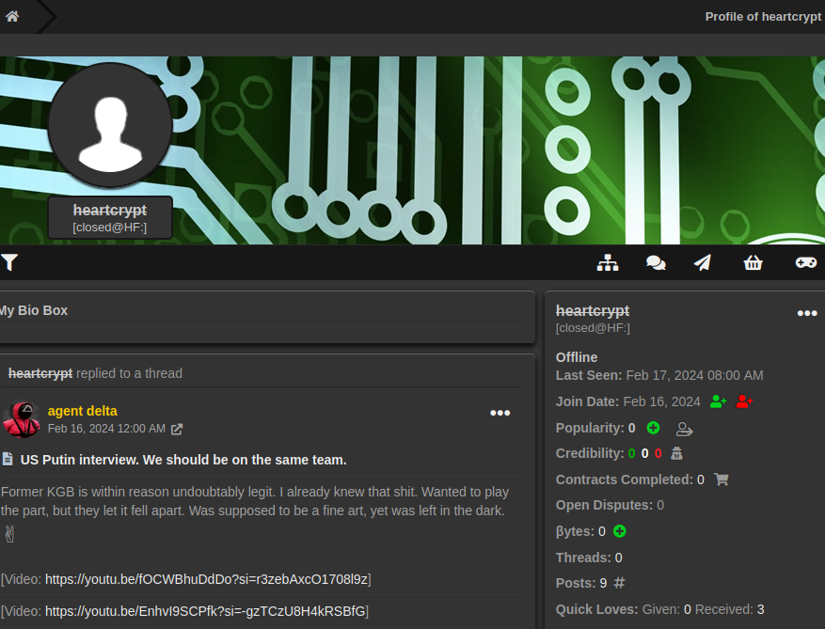Viewport: 825px width, 629px height.
Task: Open the filter funnel icon
Action: click(x=9, y=262)
